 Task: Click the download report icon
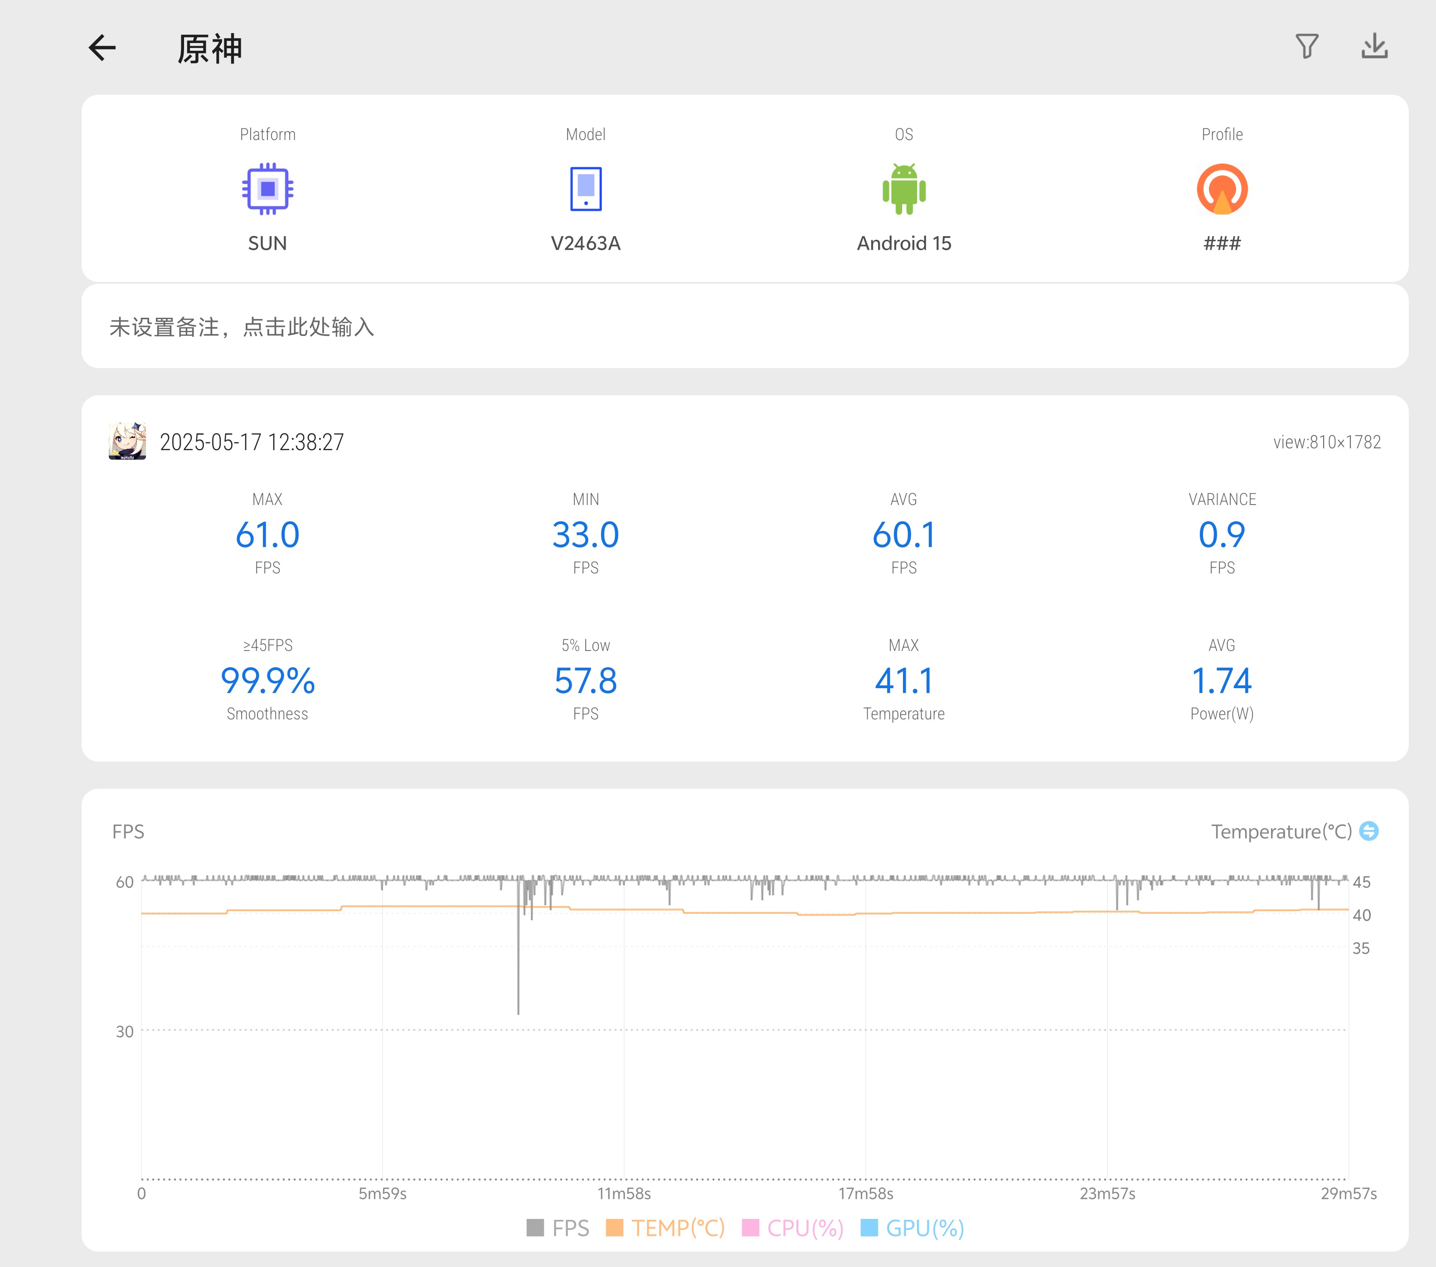1374,46
